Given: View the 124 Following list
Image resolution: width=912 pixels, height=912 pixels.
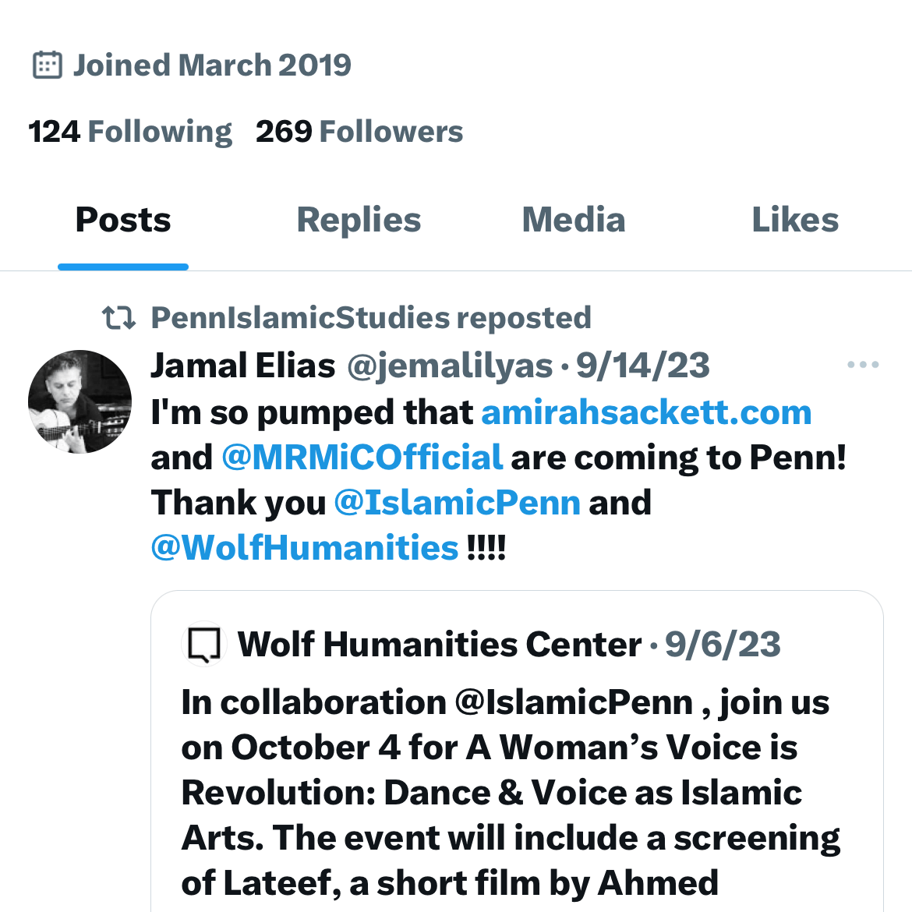Looking at the screenshot, I should click(x=130, y=132).
